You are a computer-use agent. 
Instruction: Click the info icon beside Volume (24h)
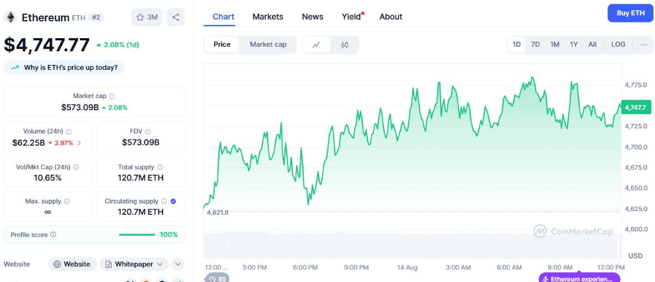pyautogui.click(x=69, y=131)
